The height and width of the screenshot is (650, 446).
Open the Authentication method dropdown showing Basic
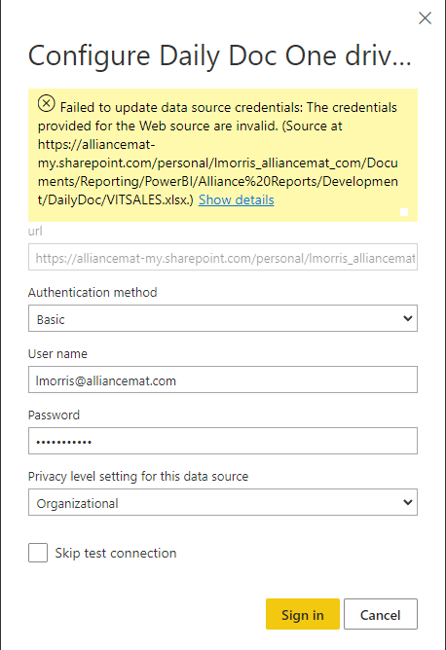(223, 318)
